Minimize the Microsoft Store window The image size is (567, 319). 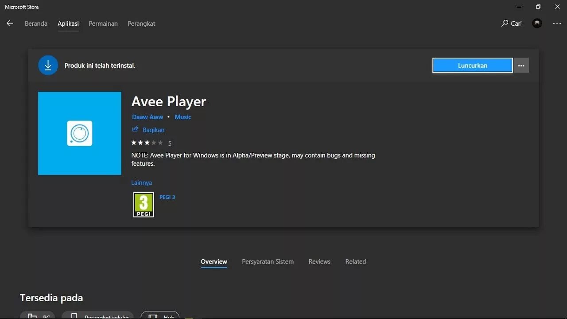[519, 7]
